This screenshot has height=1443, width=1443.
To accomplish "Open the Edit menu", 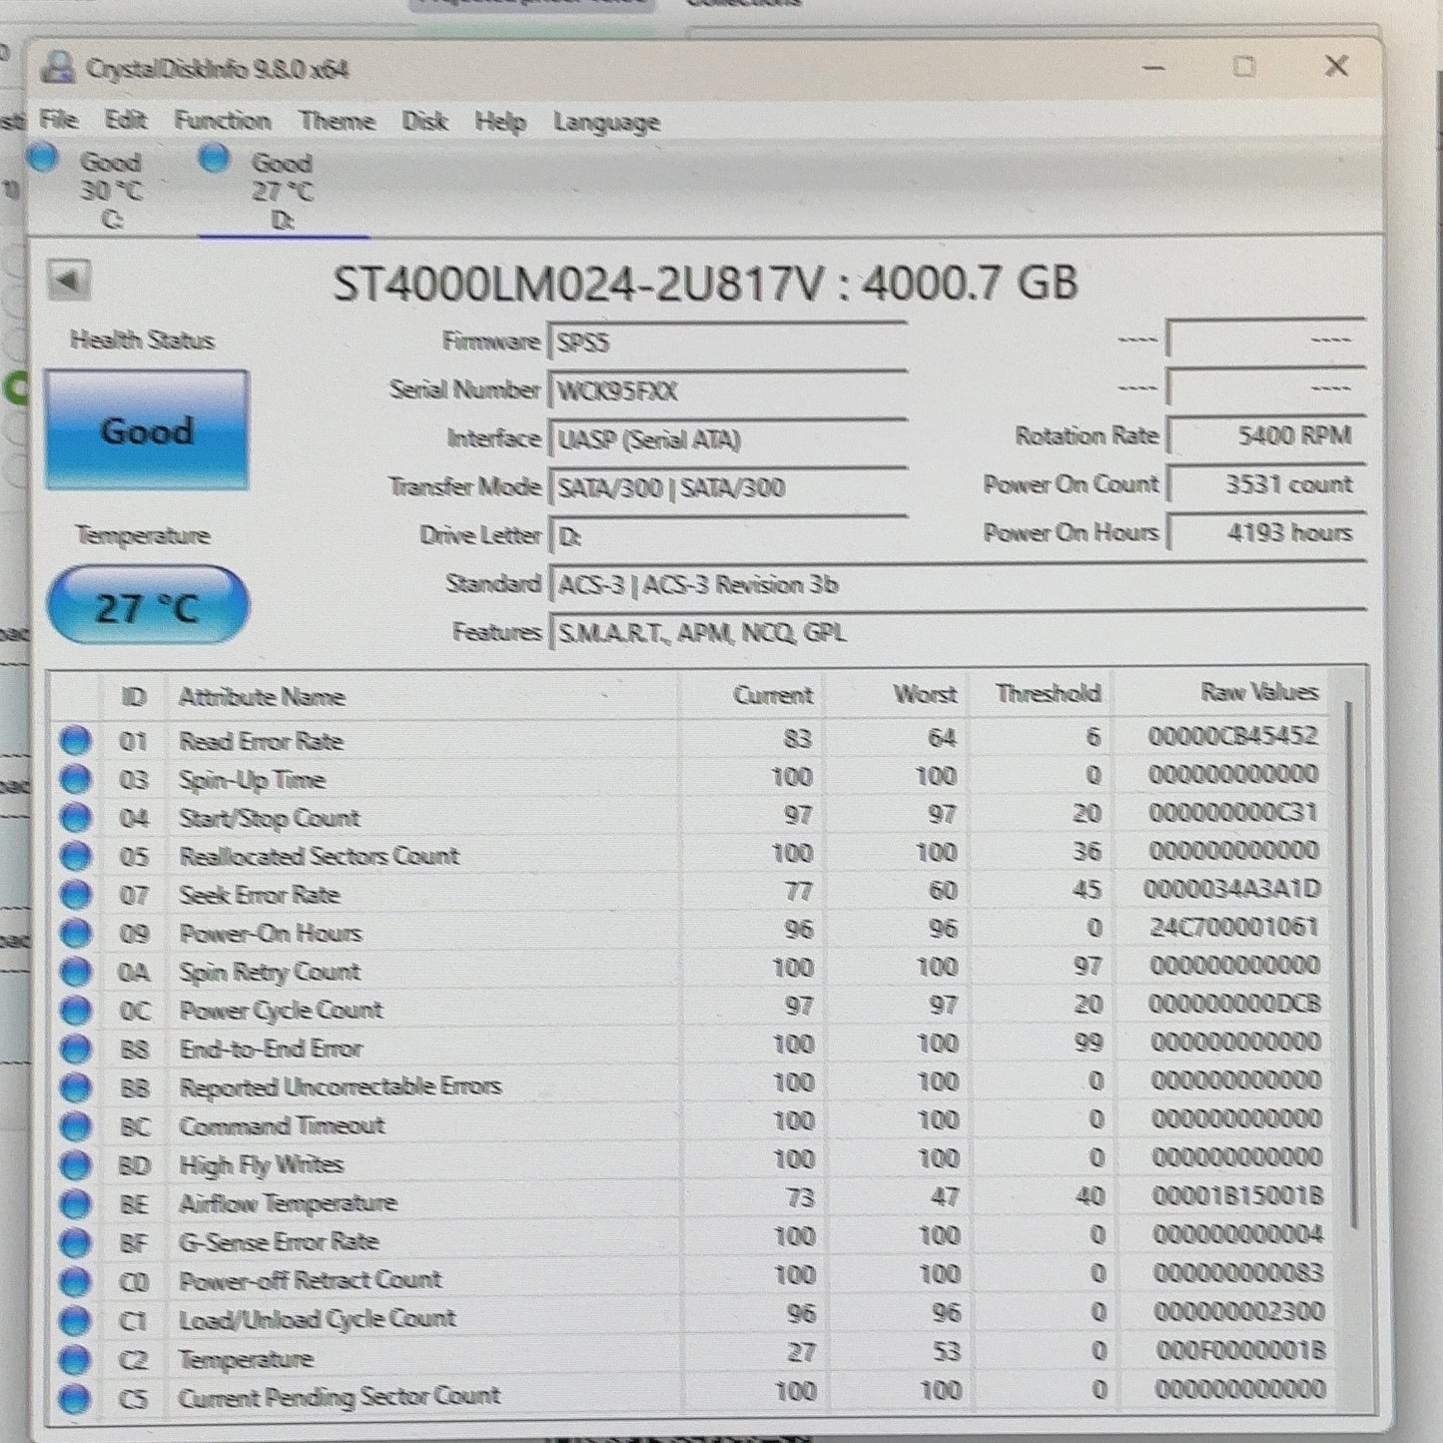I will 126,121.
